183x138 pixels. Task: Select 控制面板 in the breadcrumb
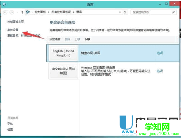tap(40, 12)
